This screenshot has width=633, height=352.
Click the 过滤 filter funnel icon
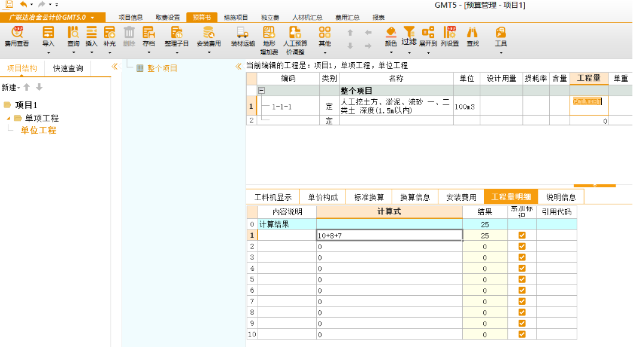click(x=409, y=32)
